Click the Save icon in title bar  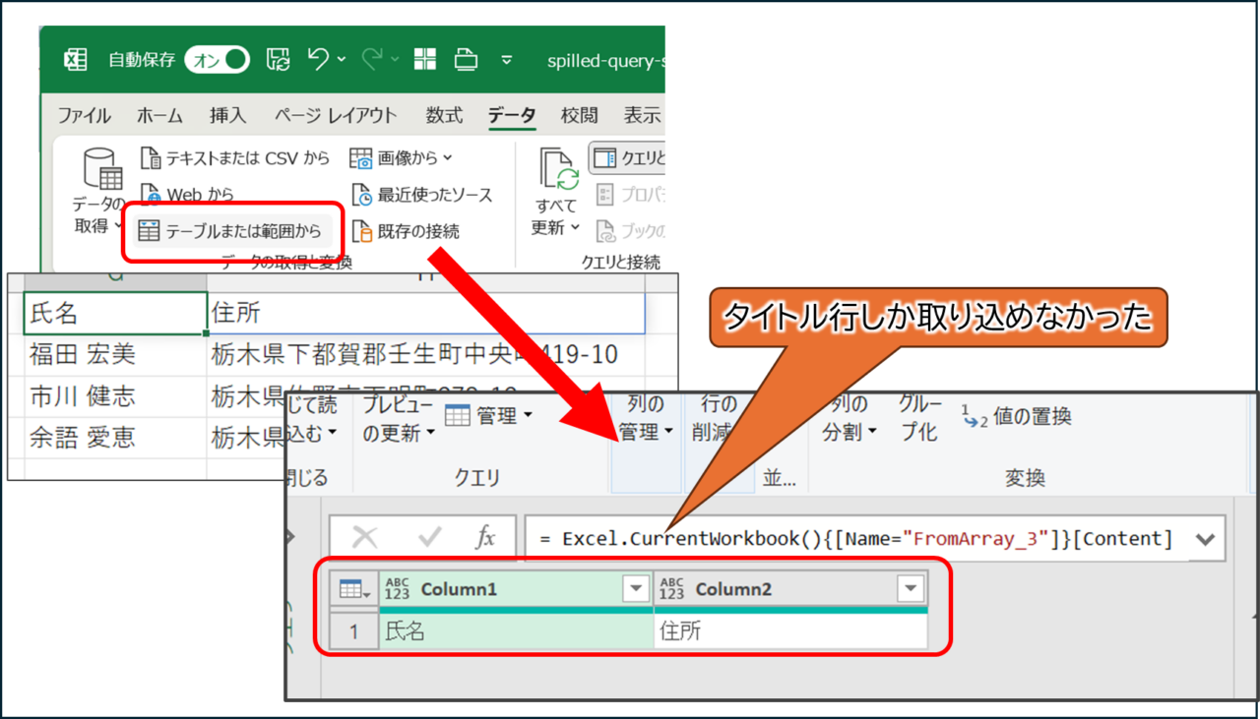pyautogui.click(x=279, y=60)
